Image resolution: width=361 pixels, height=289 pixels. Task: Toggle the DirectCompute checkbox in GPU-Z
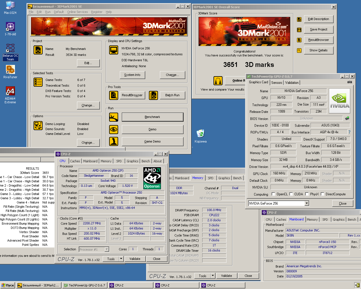[x=322, y=194]
